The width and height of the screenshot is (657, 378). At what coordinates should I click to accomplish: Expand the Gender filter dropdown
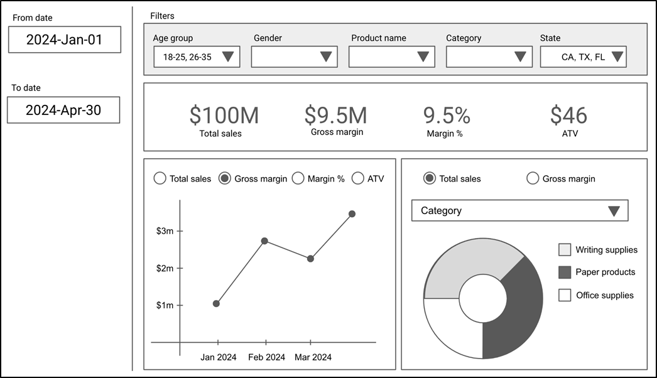tap(294, 57)
